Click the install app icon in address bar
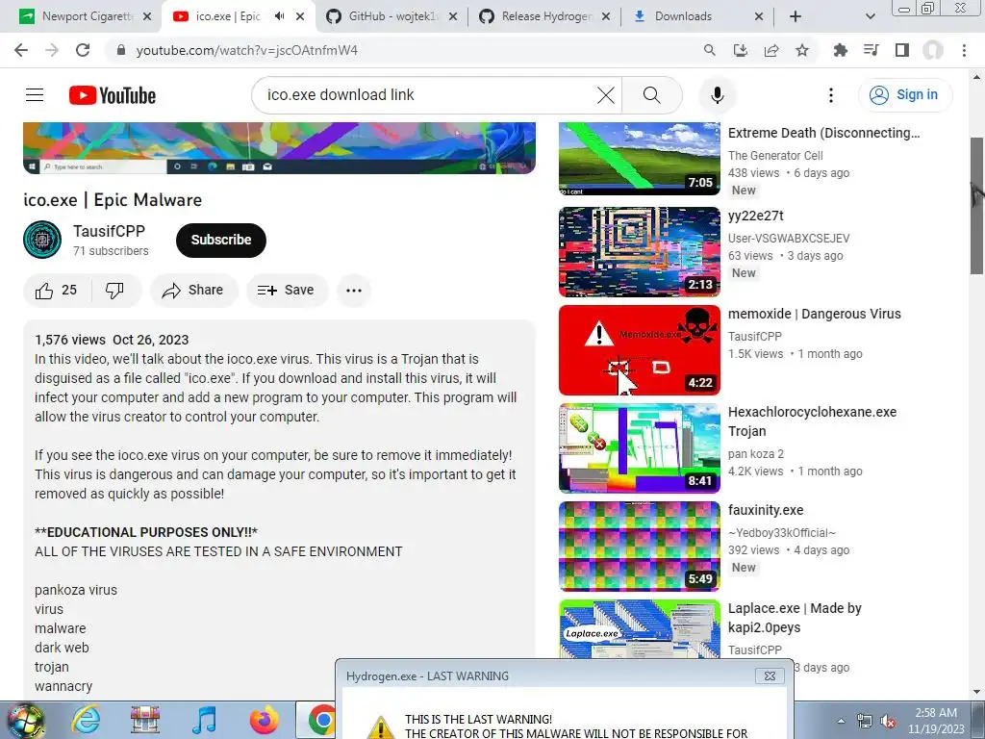The width and height of the screenshot is (985, 739). coord(740,50)
